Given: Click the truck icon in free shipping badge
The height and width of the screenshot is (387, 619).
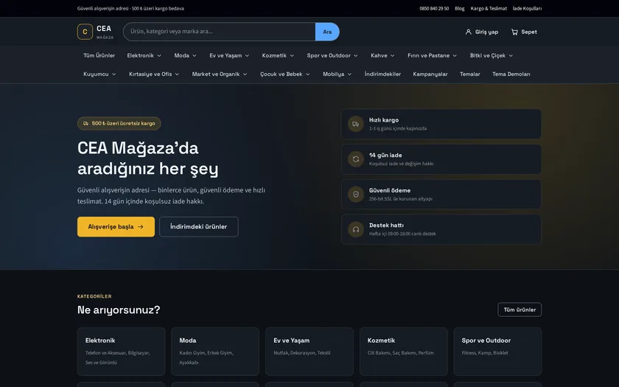Looking at the screenshot, I should pyautogui.click(x=85, y=123).
